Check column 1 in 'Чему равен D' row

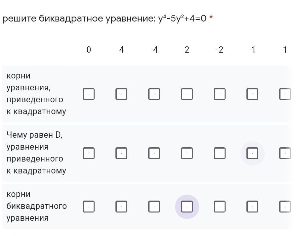pos(285,154)
